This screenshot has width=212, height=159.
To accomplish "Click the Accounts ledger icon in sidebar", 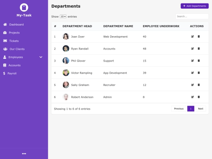I will pos(5,65).
